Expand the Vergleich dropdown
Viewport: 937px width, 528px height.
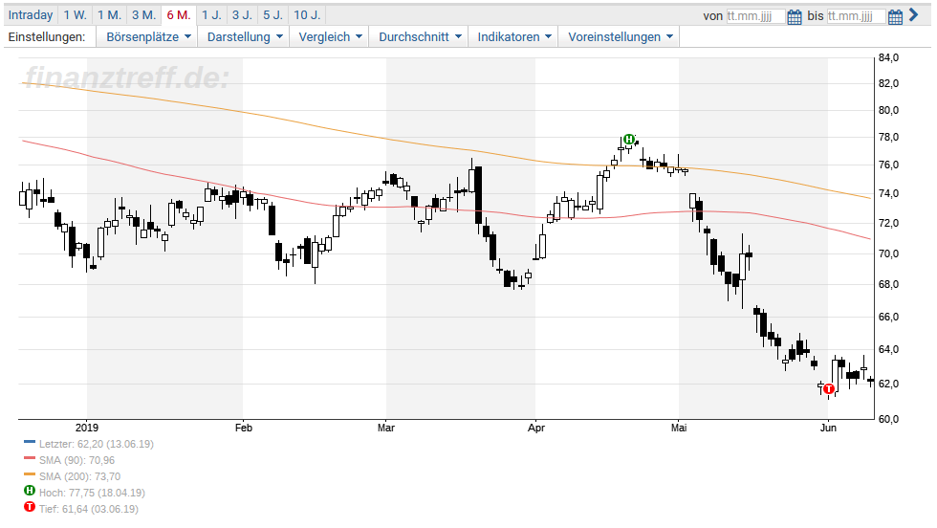click(330, 37)
